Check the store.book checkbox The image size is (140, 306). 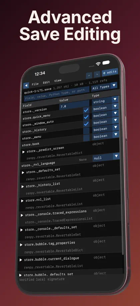tap(86, 138)
